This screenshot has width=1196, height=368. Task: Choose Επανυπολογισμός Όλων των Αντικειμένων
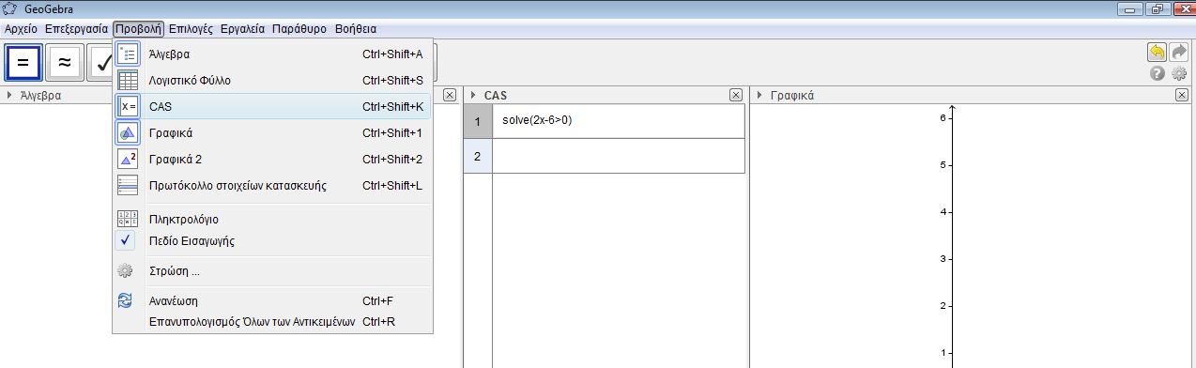point(272,321)
